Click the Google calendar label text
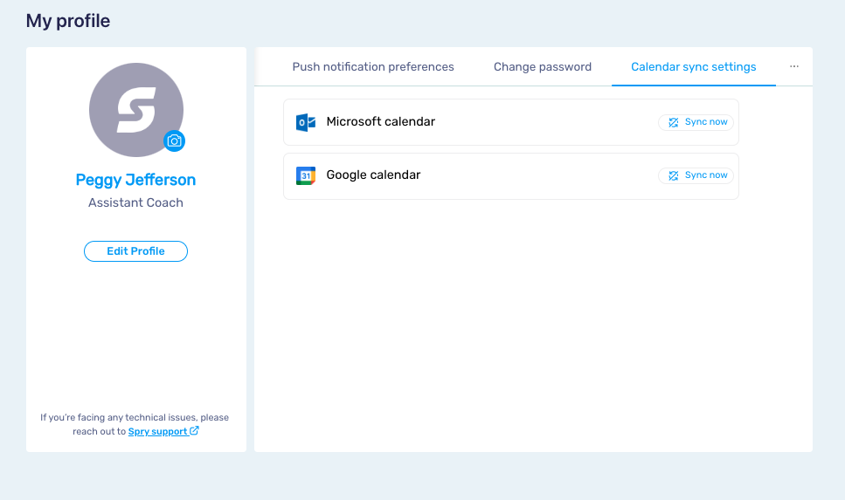The height and width of the screenshot is (500, 845). (x=373, y=175)
